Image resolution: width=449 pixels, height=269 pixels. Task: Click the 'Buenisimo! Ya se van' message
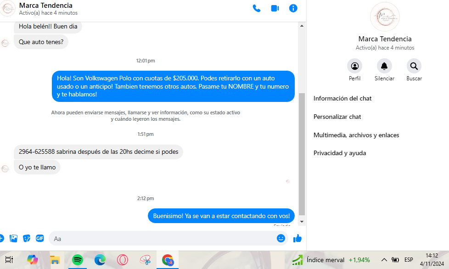[x=221, y=216]
